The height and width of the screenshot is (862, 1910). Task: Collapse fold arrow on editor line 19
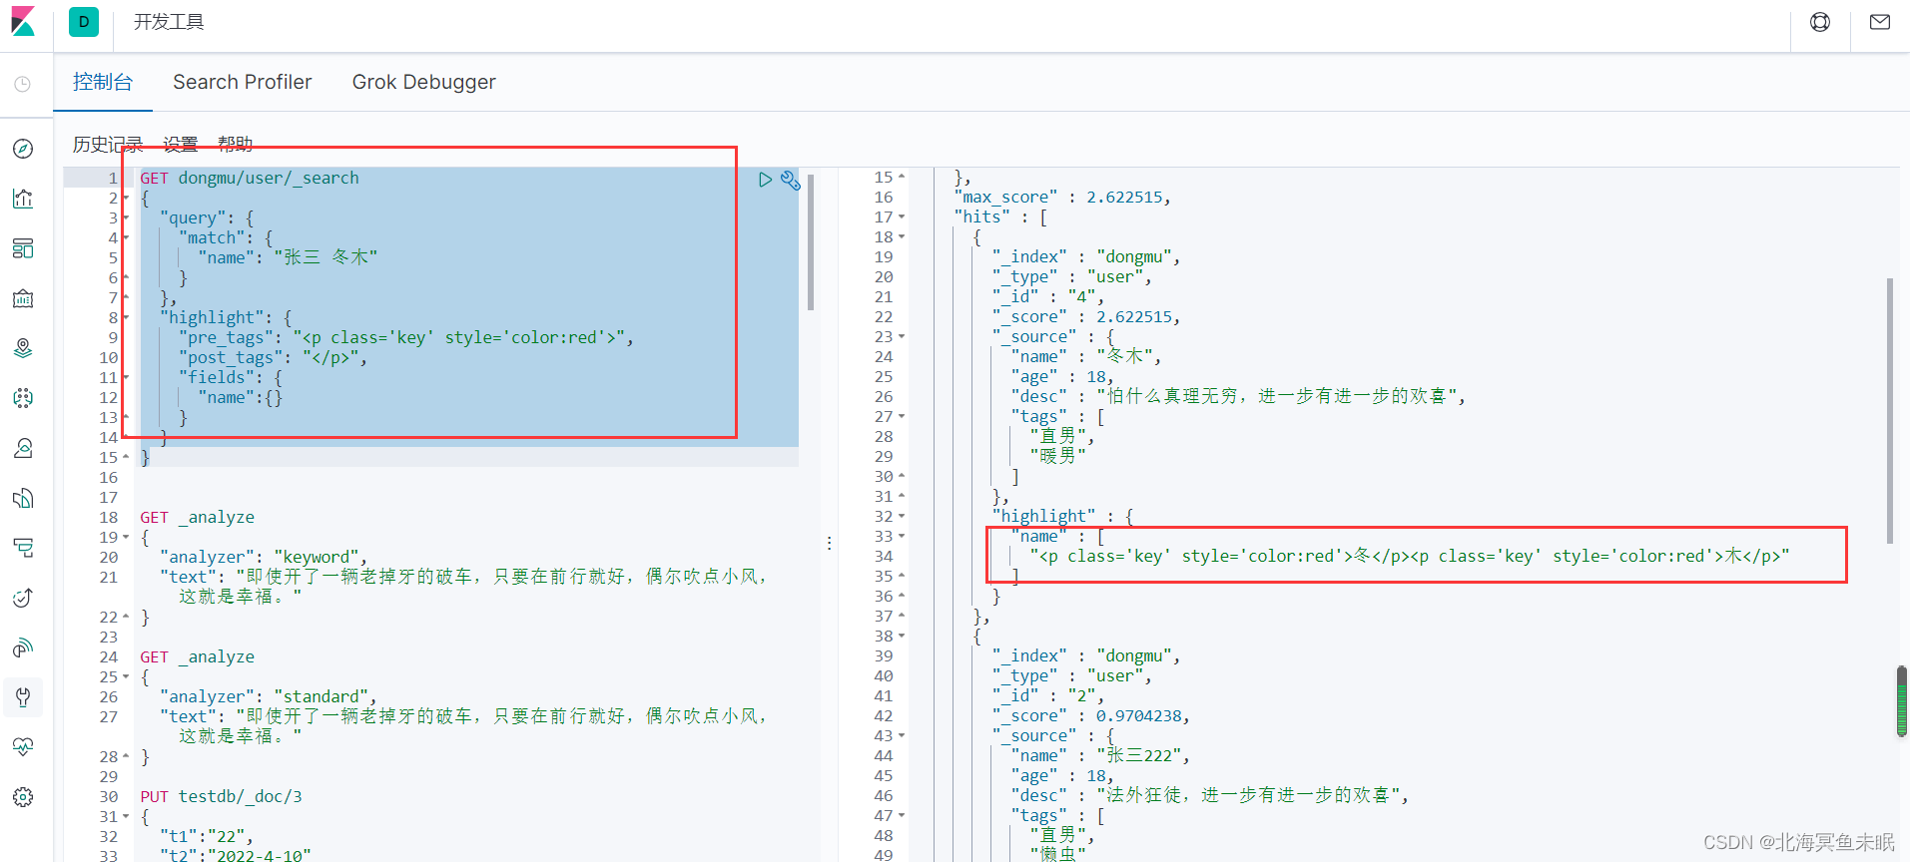pyautogui.click(x=126, y=538)
